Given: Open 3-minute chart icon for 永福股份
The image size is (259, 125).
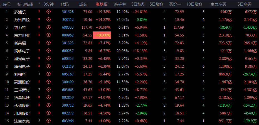Looking at the screenshot, I should tap(48, 105).
